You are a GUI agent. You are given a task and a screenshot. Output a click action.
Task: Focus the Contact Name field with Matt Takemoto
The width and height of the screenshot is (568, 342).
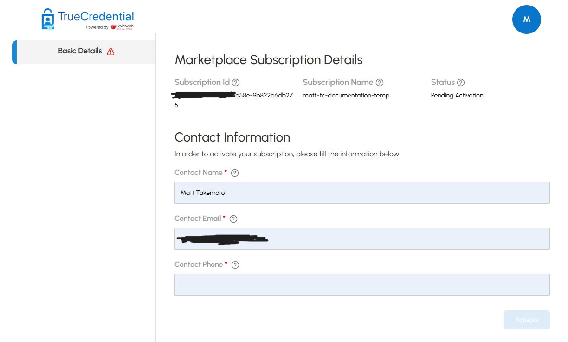(362, 193)
